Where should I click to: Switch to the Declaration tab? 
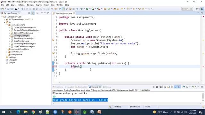click(81, 87)
